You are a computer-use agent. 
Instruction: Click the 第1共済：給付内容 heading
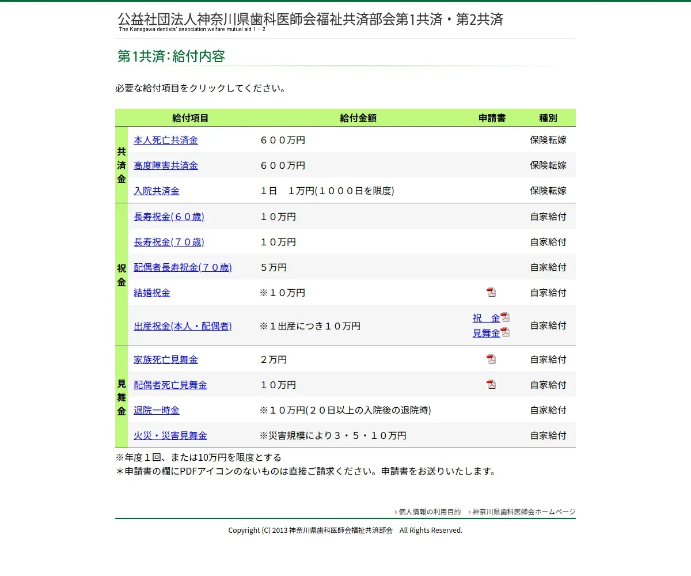[x=171, y=56]
